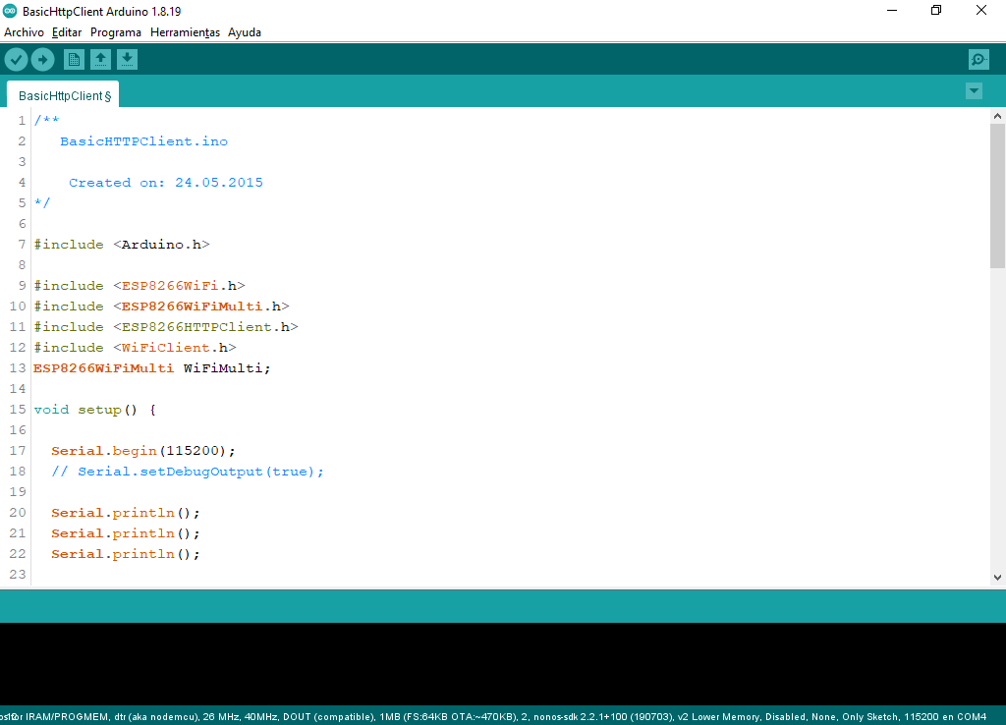1006x725 pixels.
Task: Open the Programa menu
Action: (x=116, y=32)
